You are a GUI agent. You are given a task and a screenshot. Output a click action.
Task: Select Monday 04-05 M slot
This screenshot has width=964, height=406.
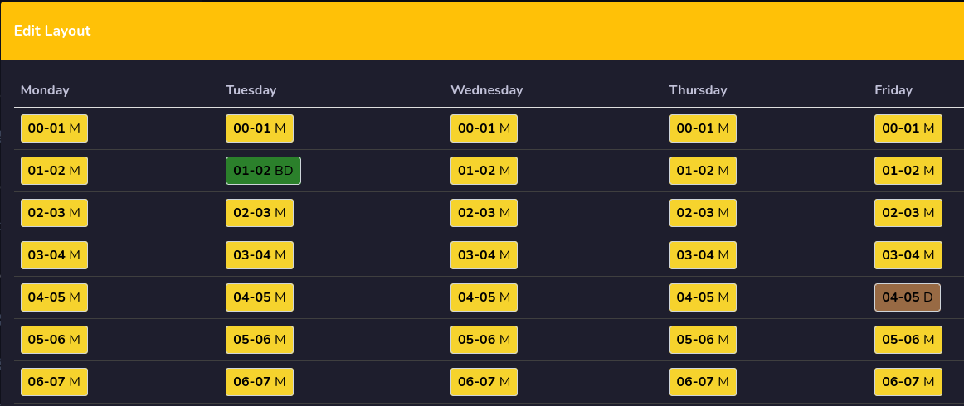tap(54, 297)
